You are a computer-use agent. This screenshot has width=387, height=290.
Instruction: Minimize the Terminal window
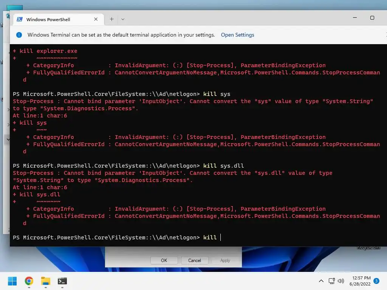355,18
